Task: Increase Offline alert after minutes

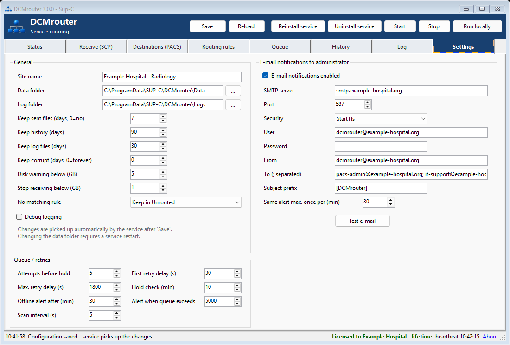Action: click(117, 299)
